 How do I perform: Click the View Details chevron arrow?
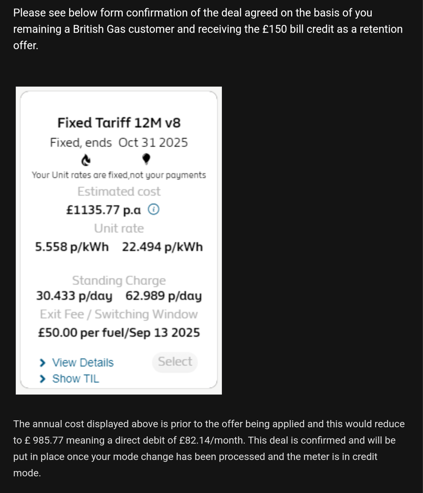(x=42, y=363)
